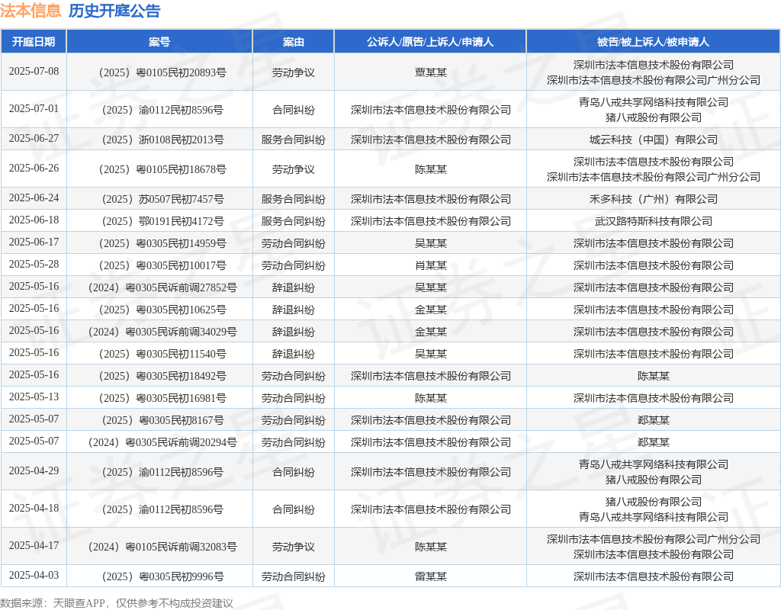This screenshot has width=781, height=610.
Task: Click 服务合同纠纷 in the 2025-06-24 row
Action: pyautogui.click(x=294, y=200)
